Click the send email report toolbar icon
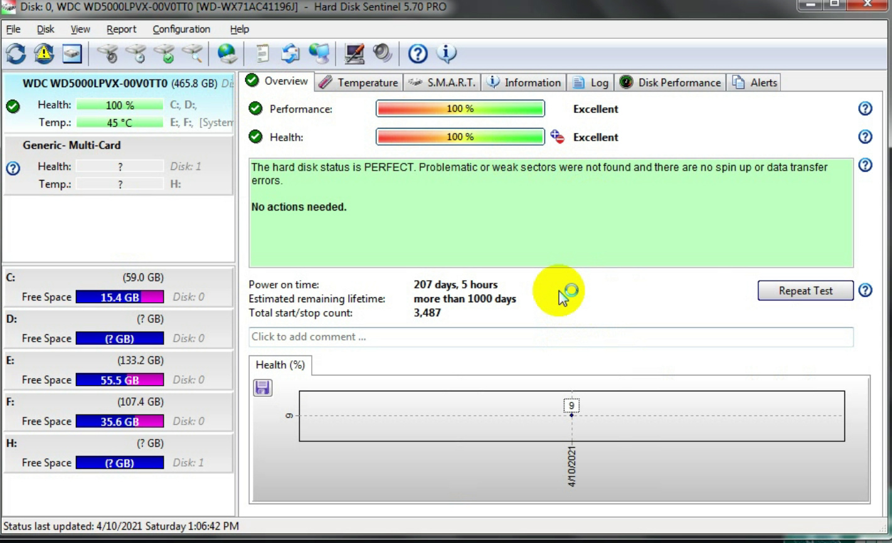 click(x=290, y=54)
